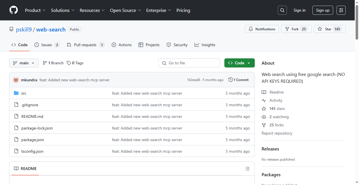Expand the Solutions menu

[63, 10]
